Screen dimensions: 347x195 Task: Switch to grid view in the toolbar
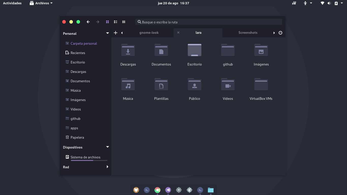pyautogui.click(x=107, y=22)
